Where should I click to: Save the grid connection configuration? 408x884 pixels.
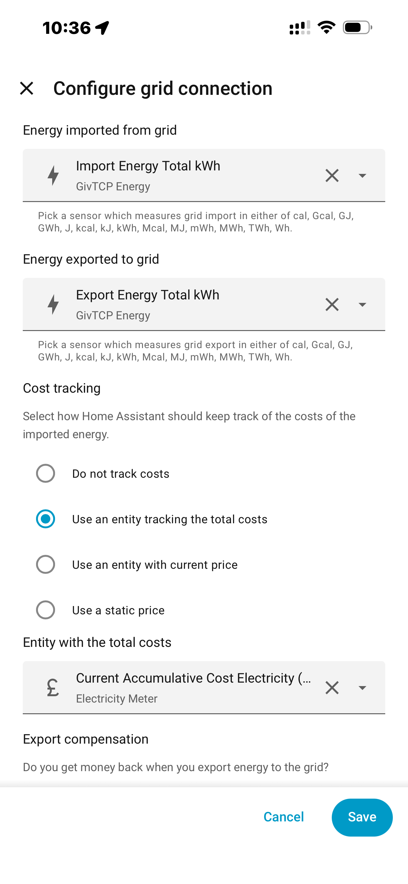[x=362, y=817]
